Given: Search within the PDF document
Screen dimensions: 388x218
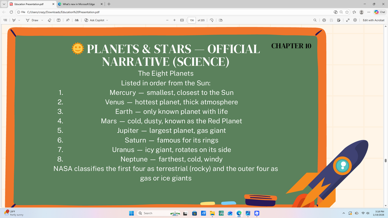Looking at the screenshot, I should coord(315,20).
